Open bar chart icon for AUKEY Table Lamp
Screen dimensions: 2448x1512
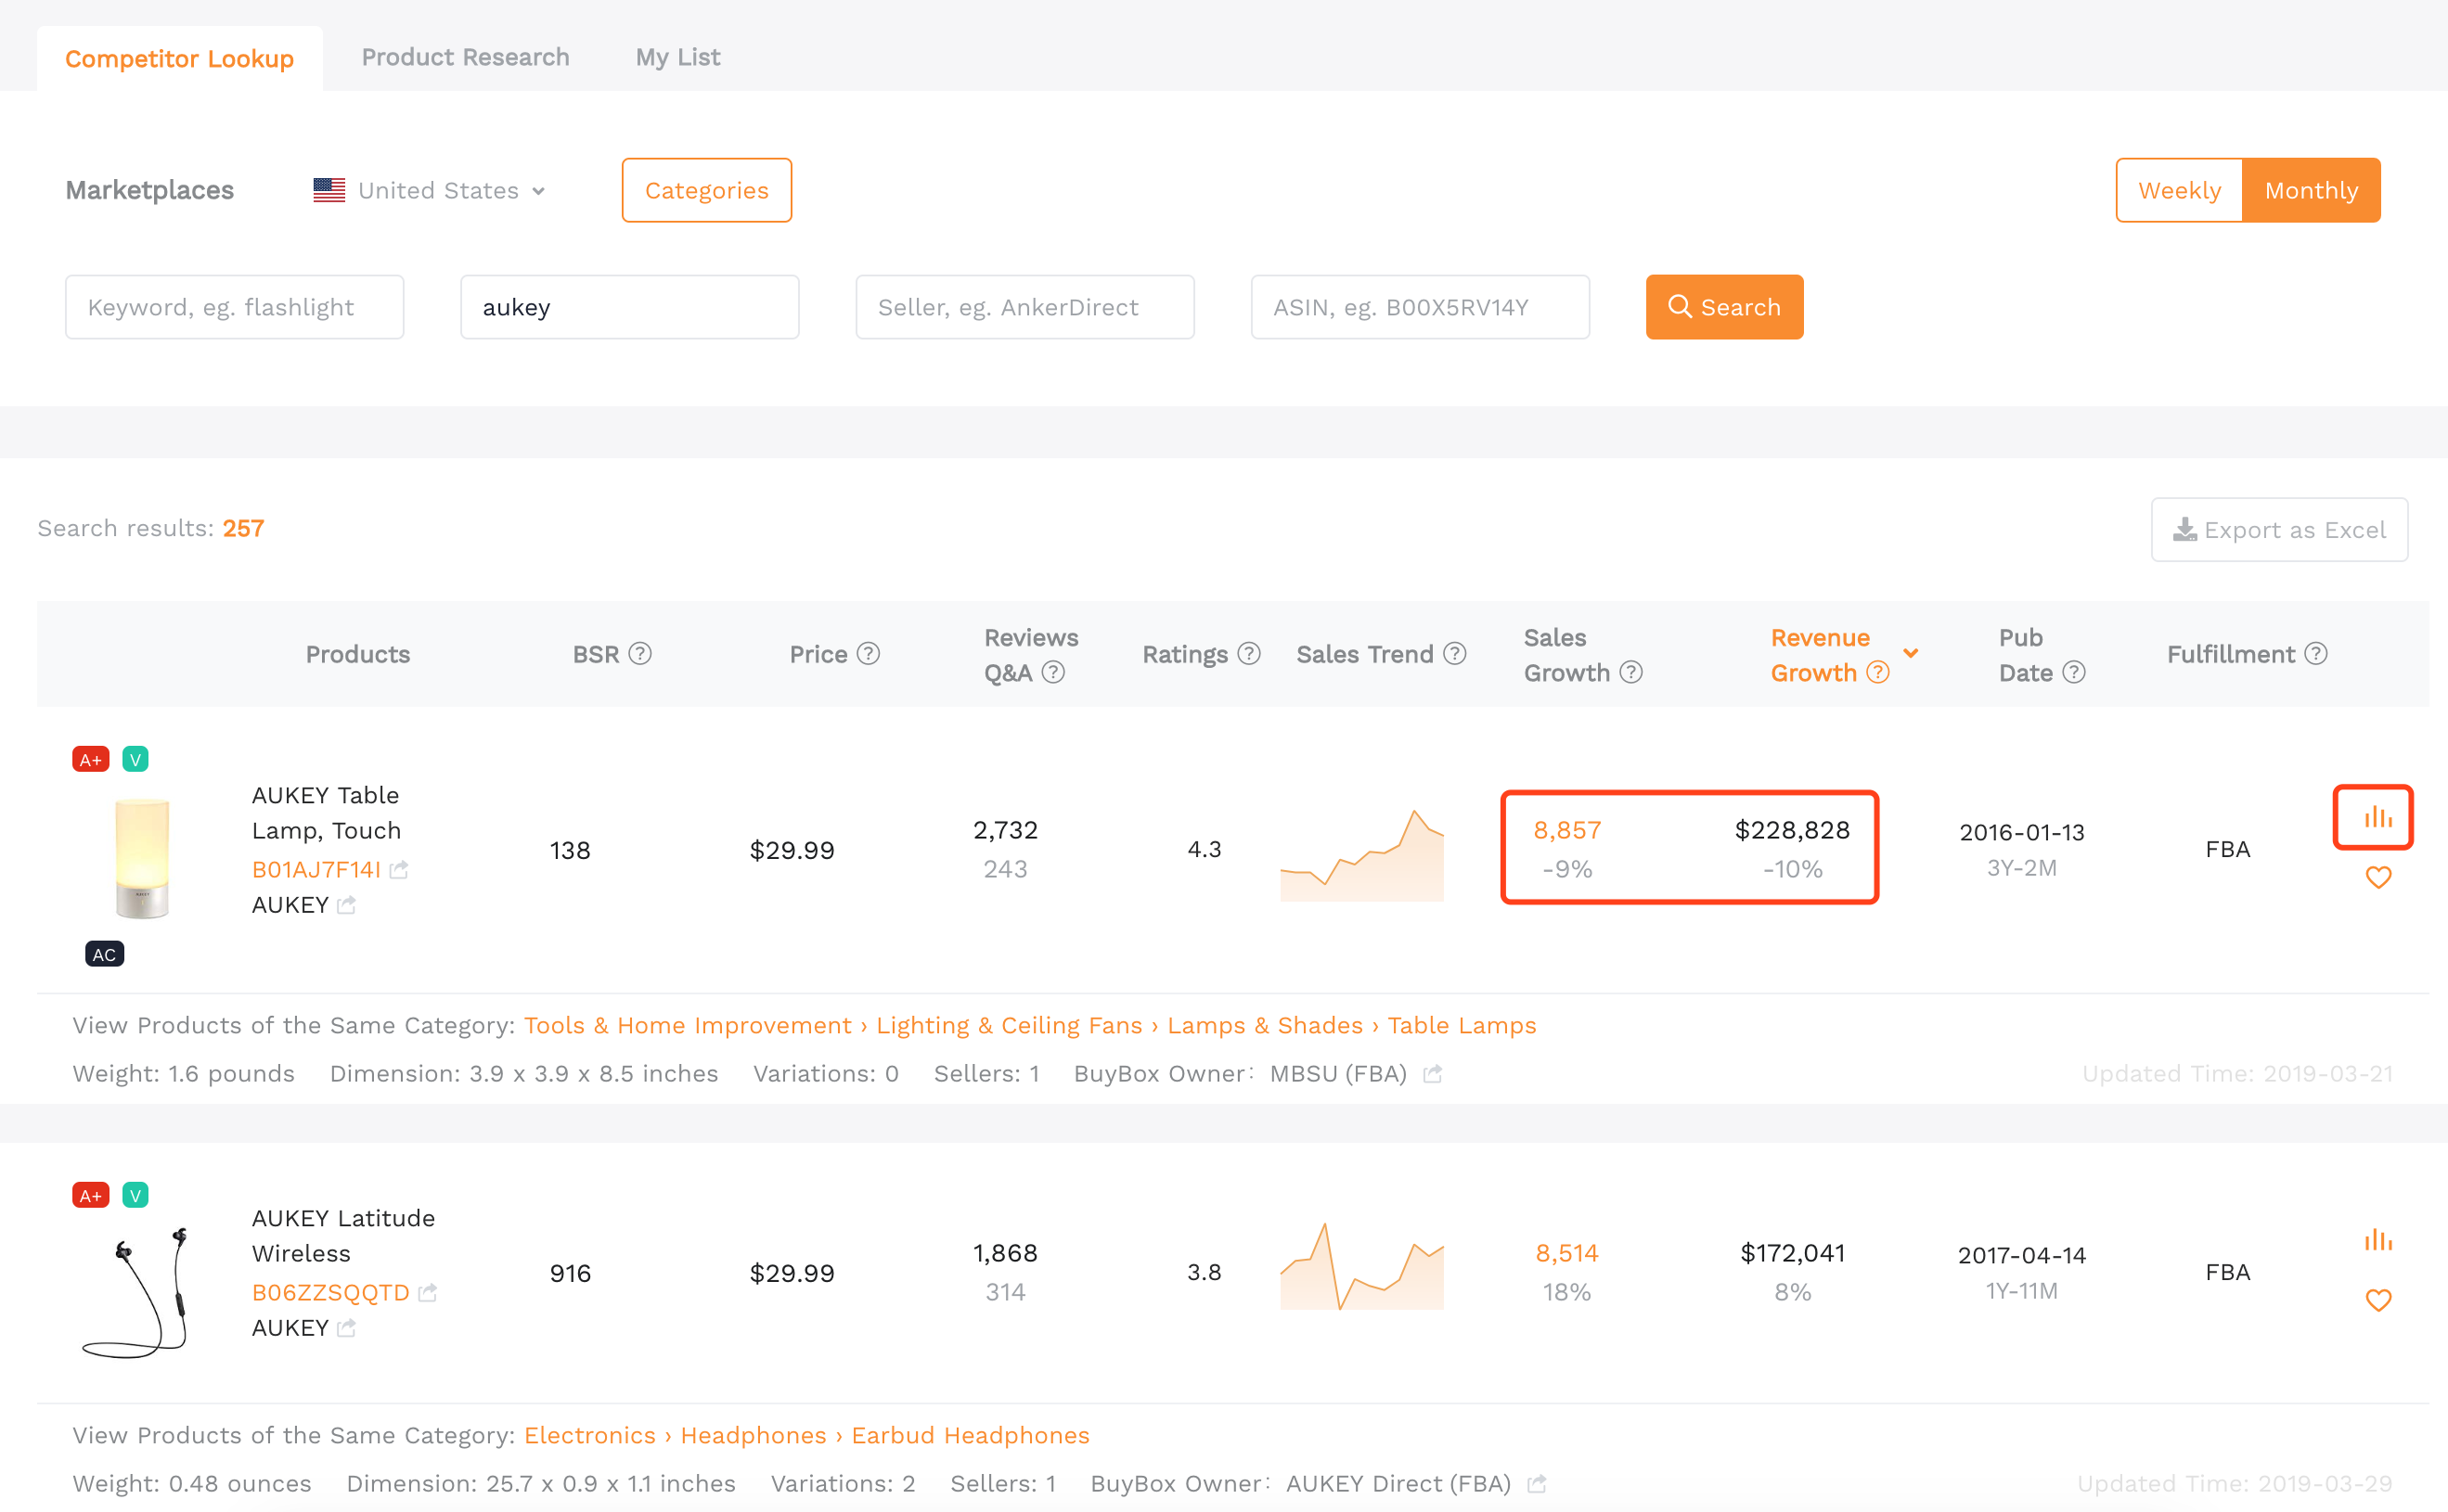click(x=2377, y=817)
